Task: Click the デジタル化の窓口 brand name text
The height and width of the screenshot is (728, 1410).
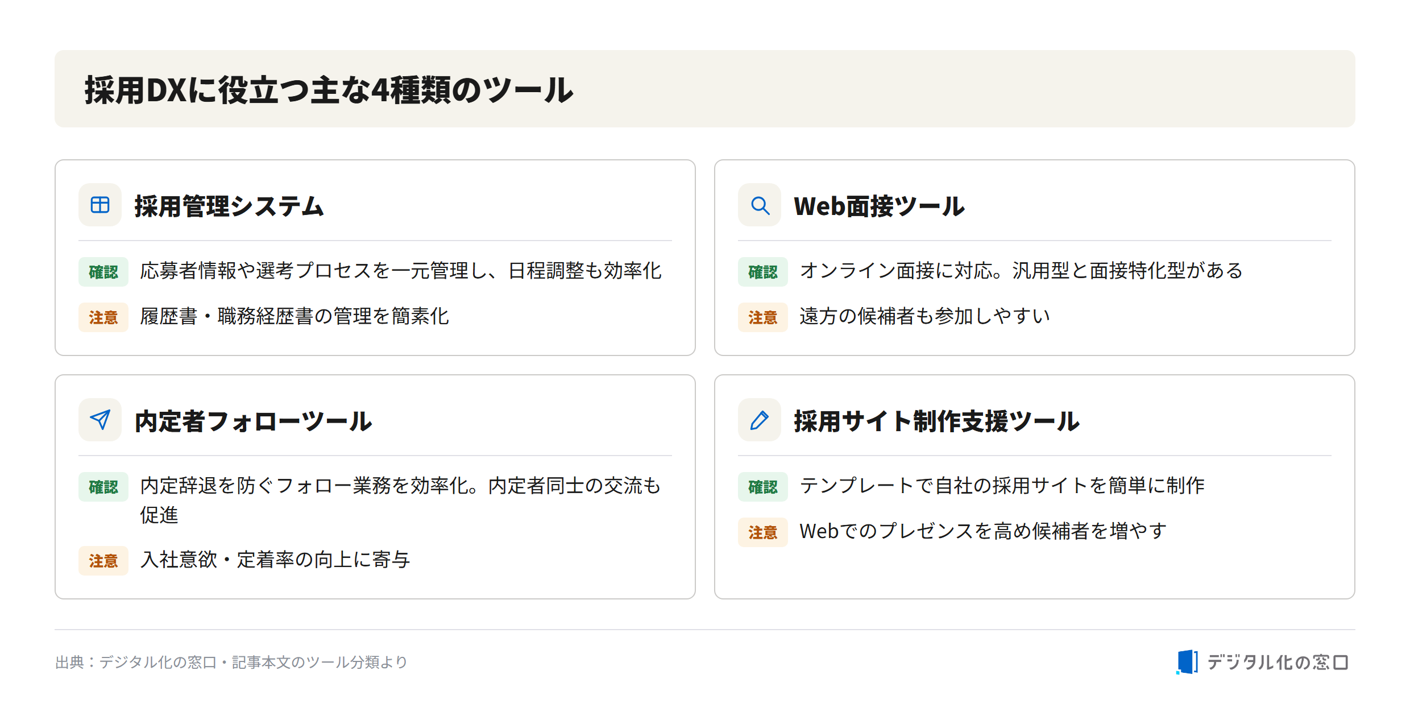Action: [x=1278, y=662]
